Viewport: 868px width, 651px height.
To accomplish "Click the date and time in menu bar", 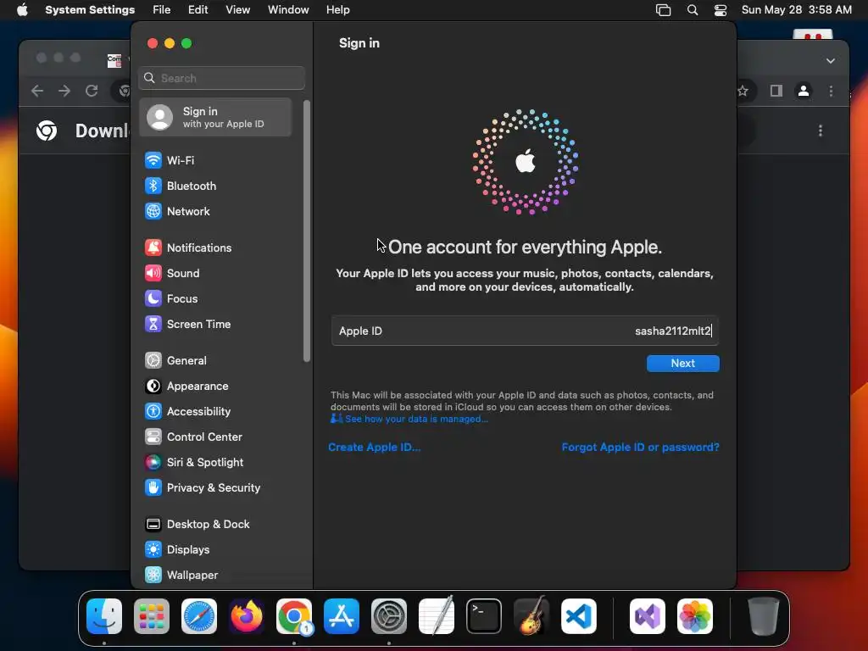I will pyautogui.click(x=796, y=10).
